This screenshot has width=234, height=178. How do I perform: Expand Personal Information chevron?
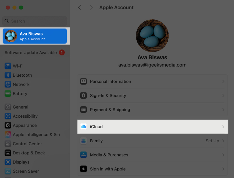tap(223, 81)
